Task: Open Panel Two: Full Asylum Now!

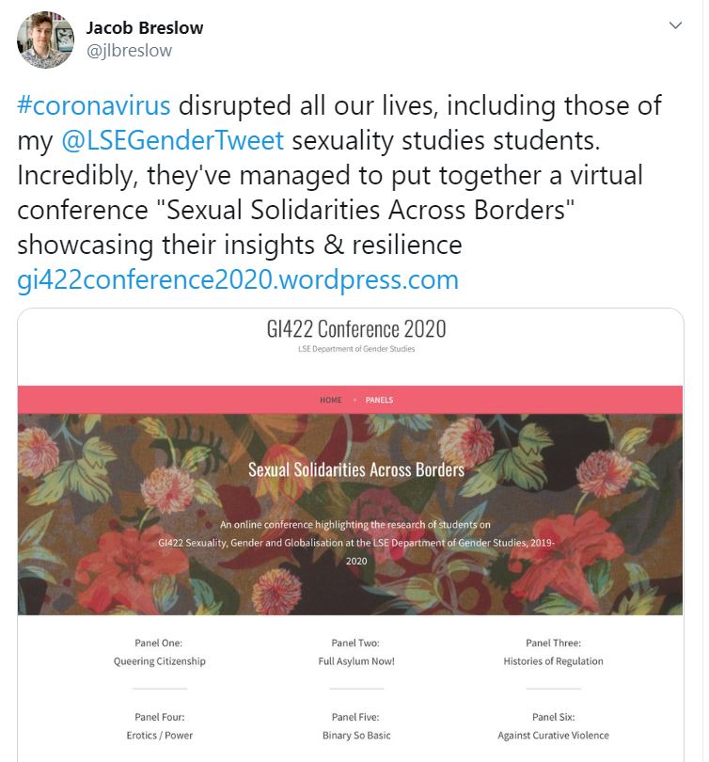Action: click(355, 652)
